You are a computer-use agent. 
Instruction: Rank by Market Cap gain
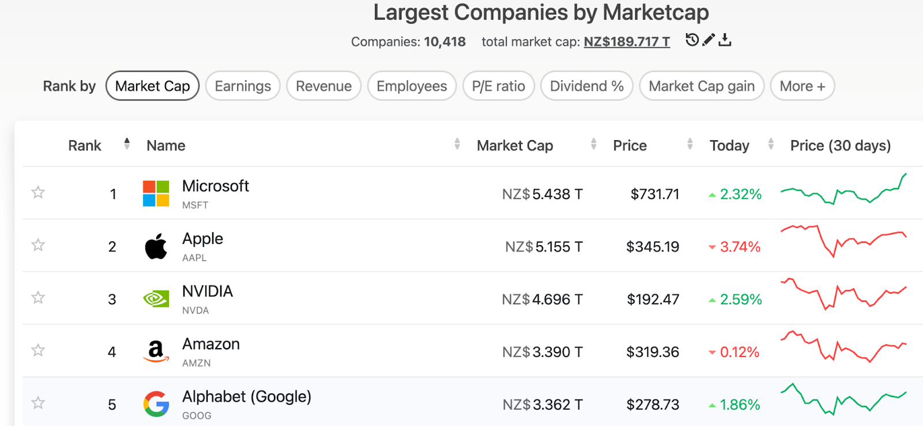[x=701, y=86]
